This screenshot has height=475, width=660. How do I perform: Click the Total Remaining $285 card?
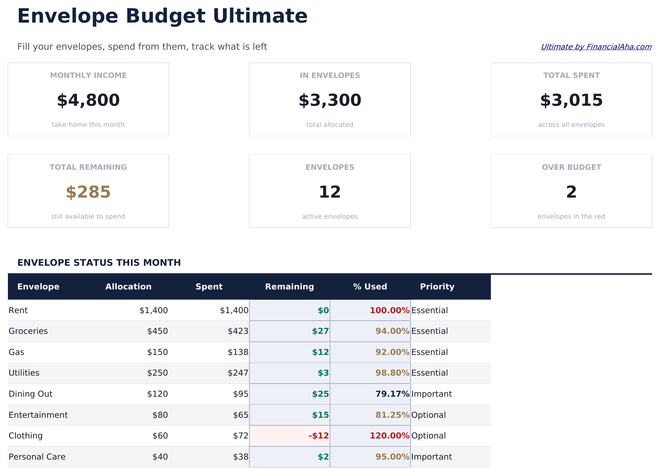[x=88, y=191]
